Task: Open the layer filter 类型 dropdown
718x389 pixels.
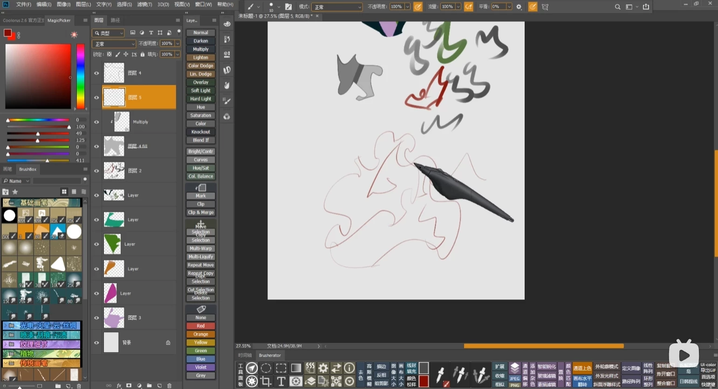Action: tap(109, 33)
